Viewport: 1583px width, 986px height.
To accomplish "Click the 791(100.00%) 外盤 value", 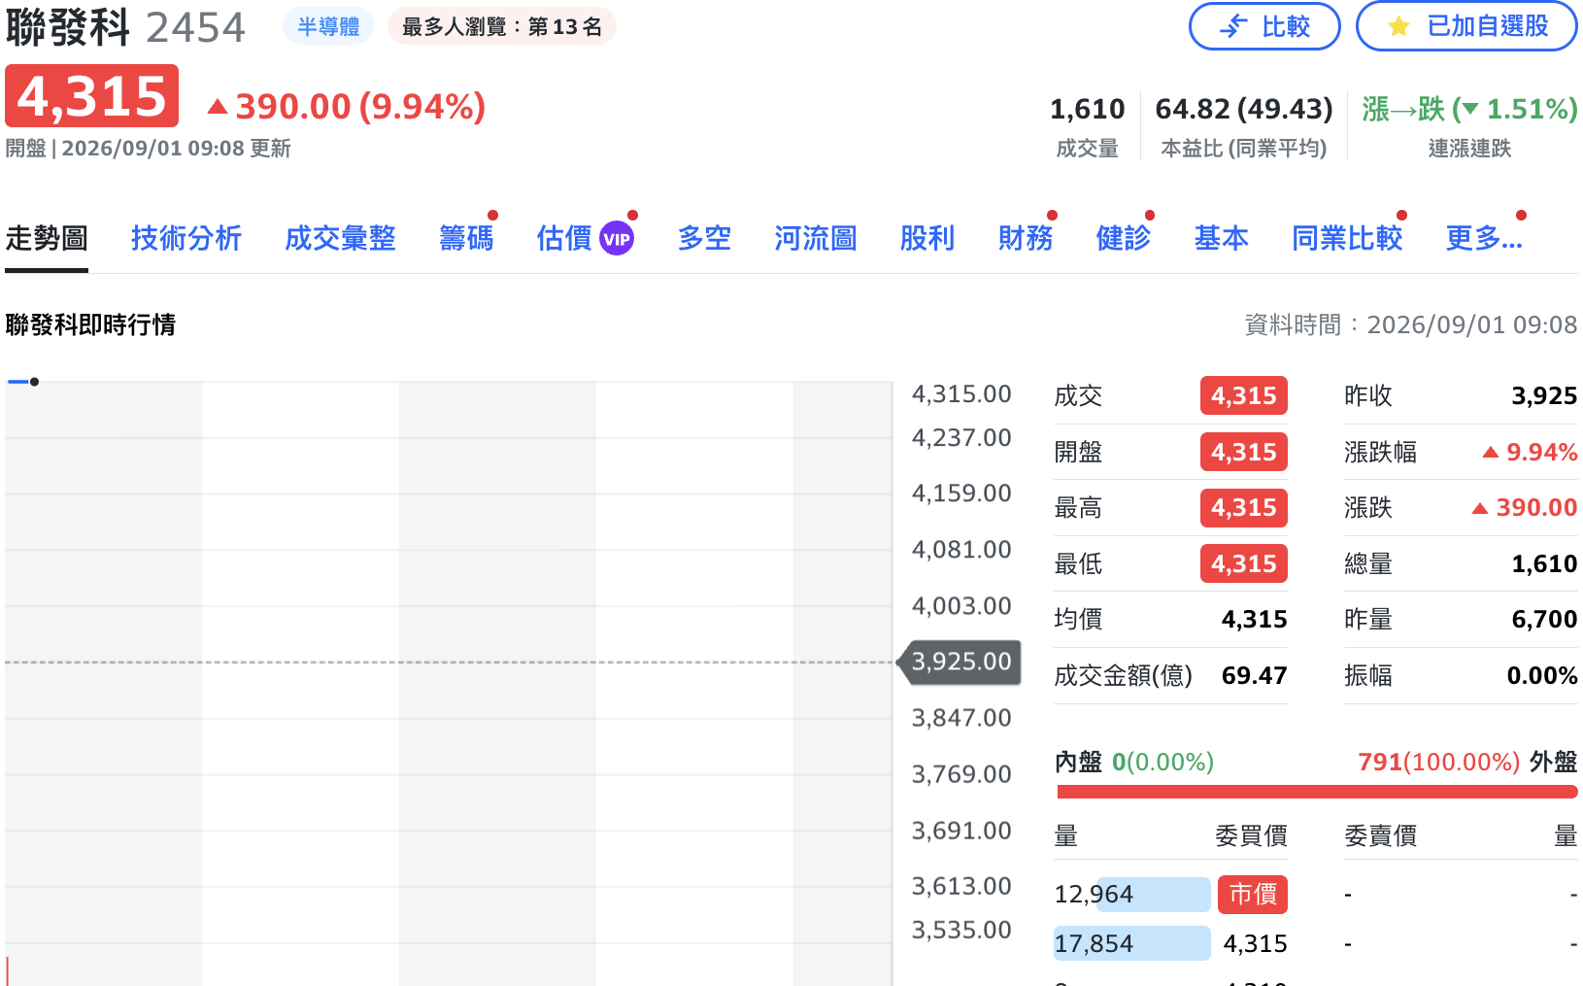I will (x=1439, y=762).
